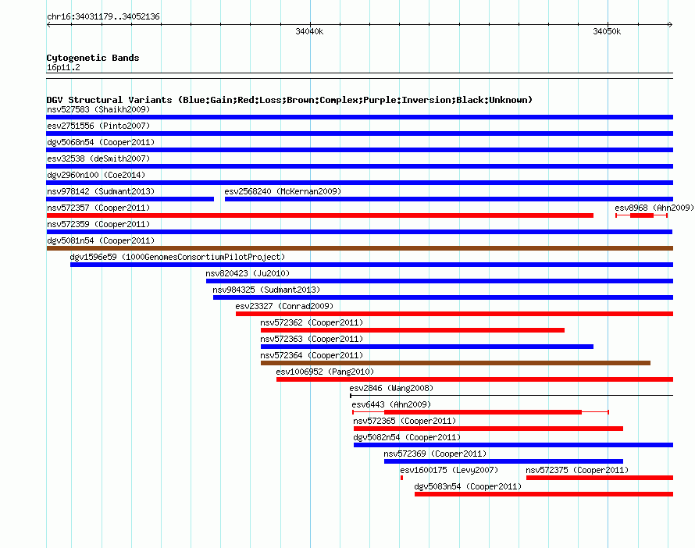This screenshot has width=695, height=548.
Task: Select the esv8968 thick red segment
Action: click(x=642, y=215)
